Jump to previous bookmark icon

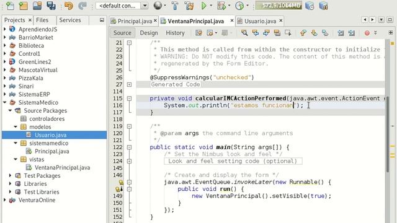303,33
